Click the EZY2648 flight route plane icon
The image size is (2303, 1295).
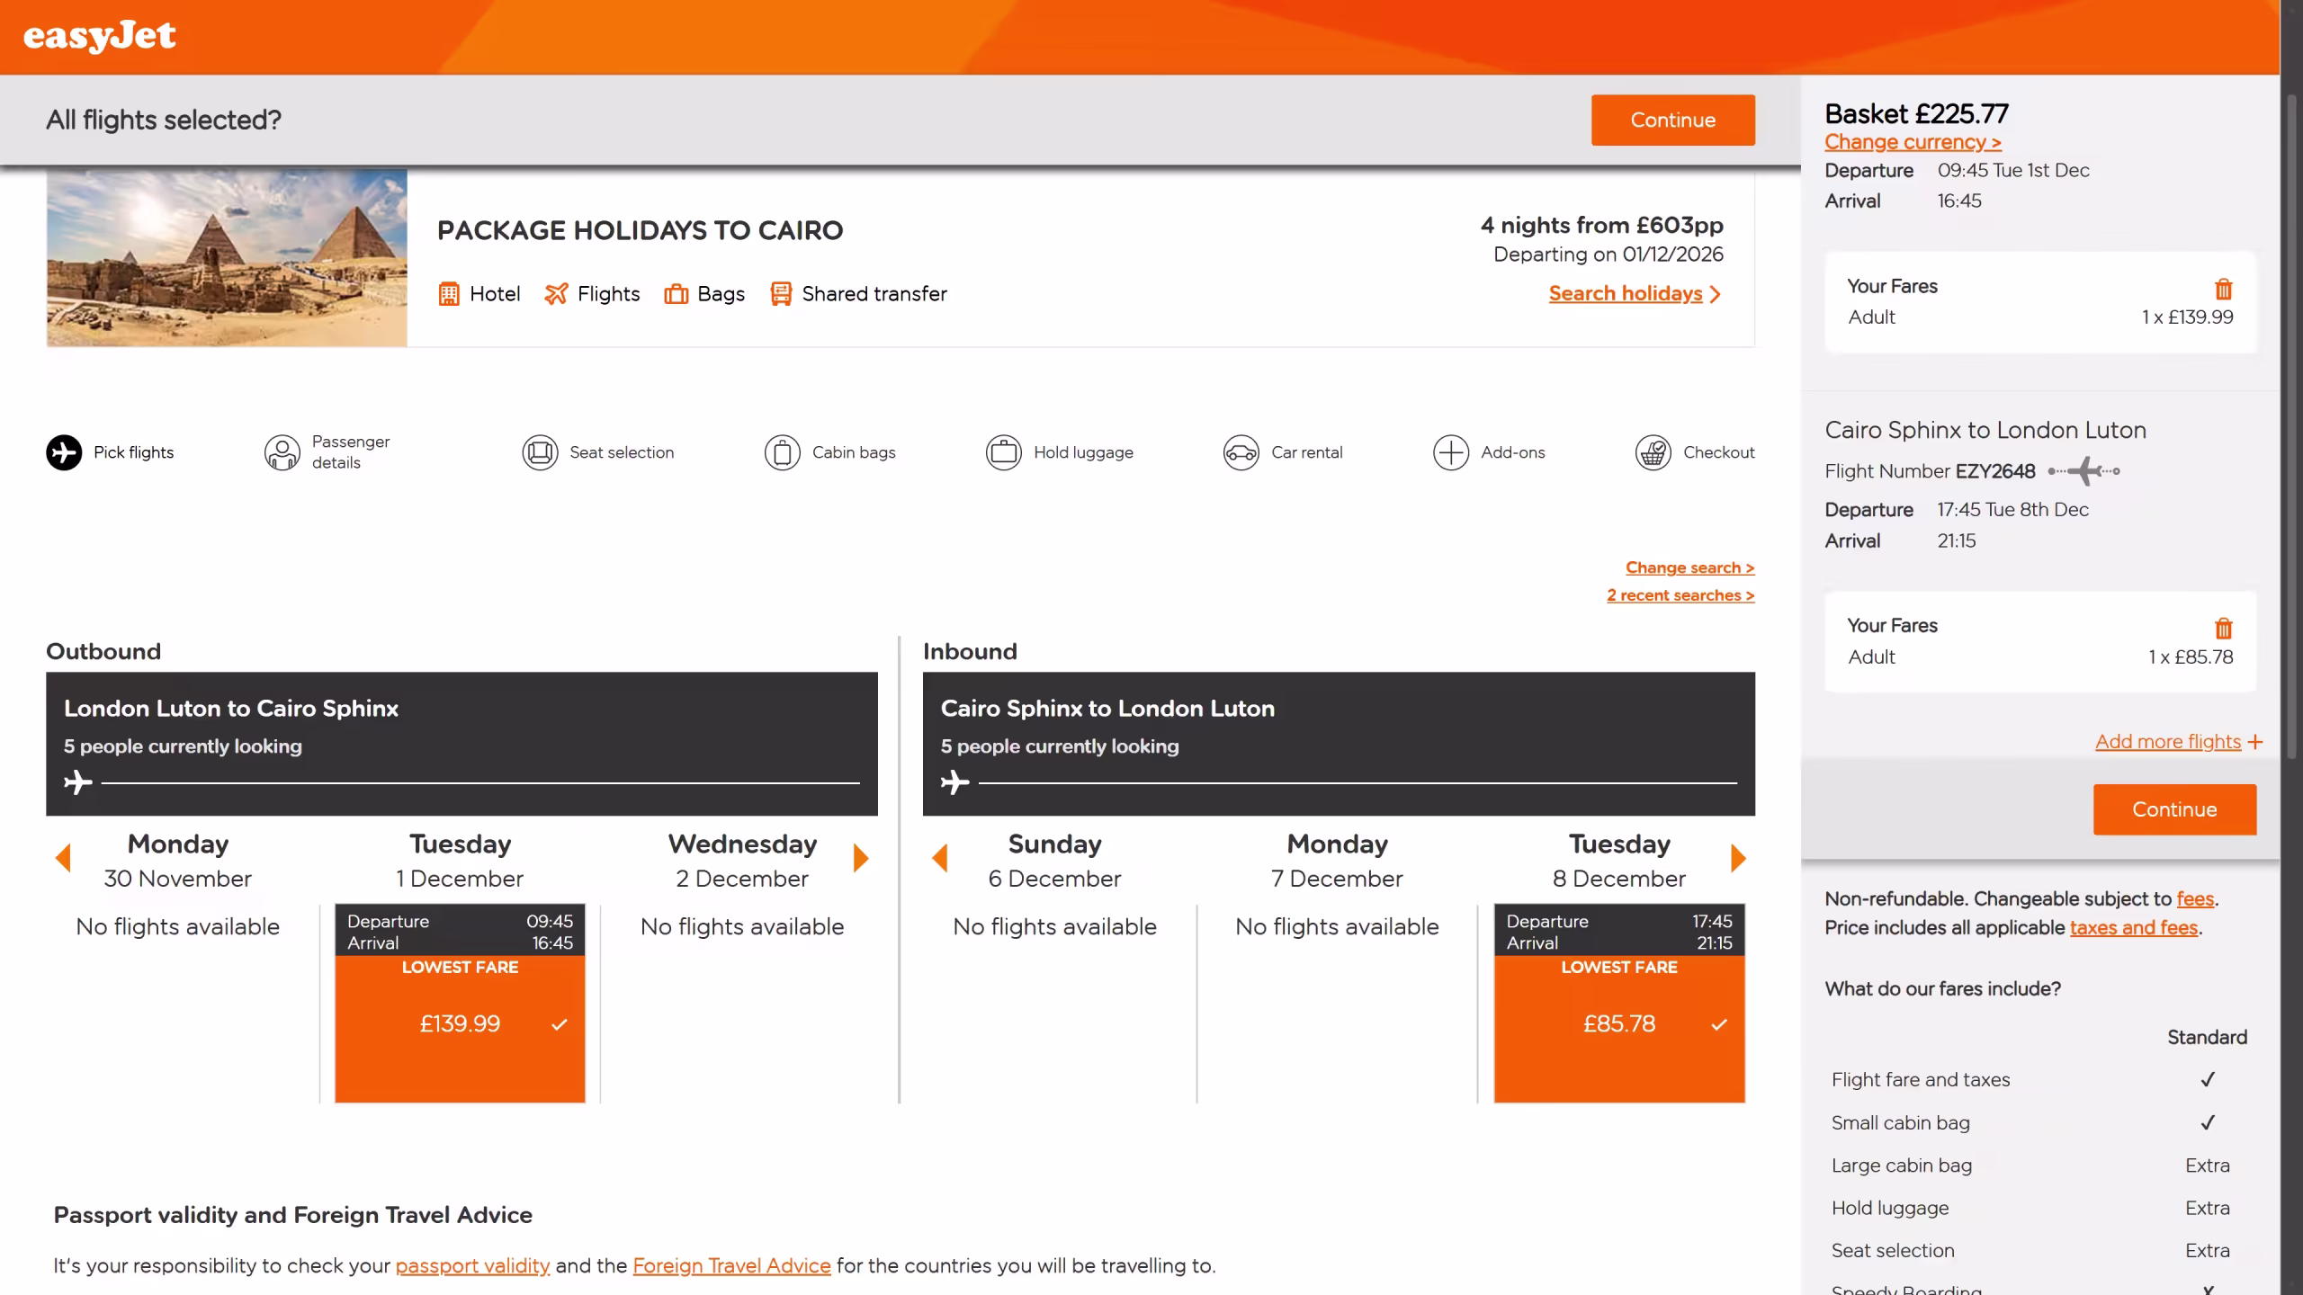(x=2083, y=470)
